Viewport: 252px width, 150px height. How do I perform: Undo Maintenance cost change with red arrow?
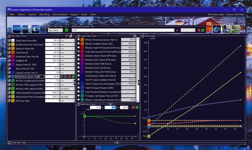(x=69, y=76)
